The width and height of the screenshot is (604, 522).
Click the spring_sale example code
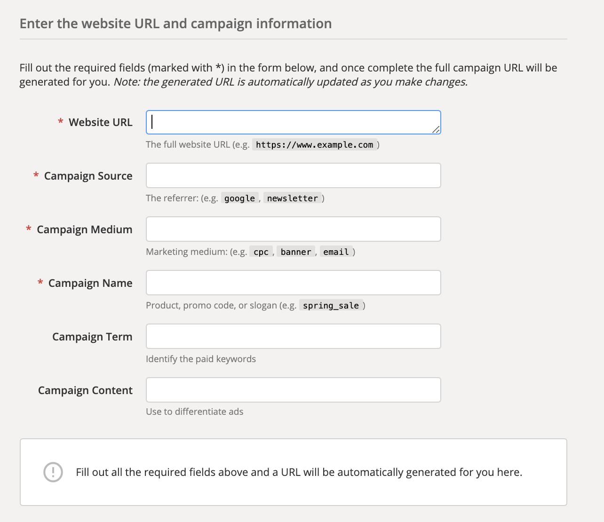331,306
